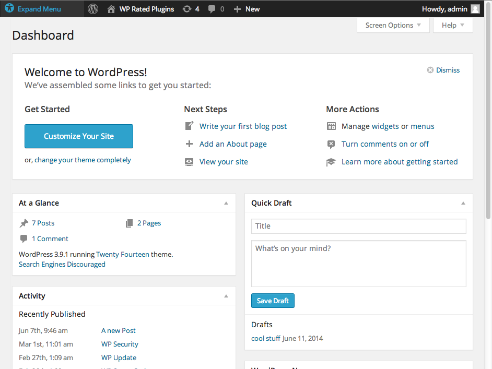Open the Howdy, admin account menu
The image size is (492, 369).
444,9
